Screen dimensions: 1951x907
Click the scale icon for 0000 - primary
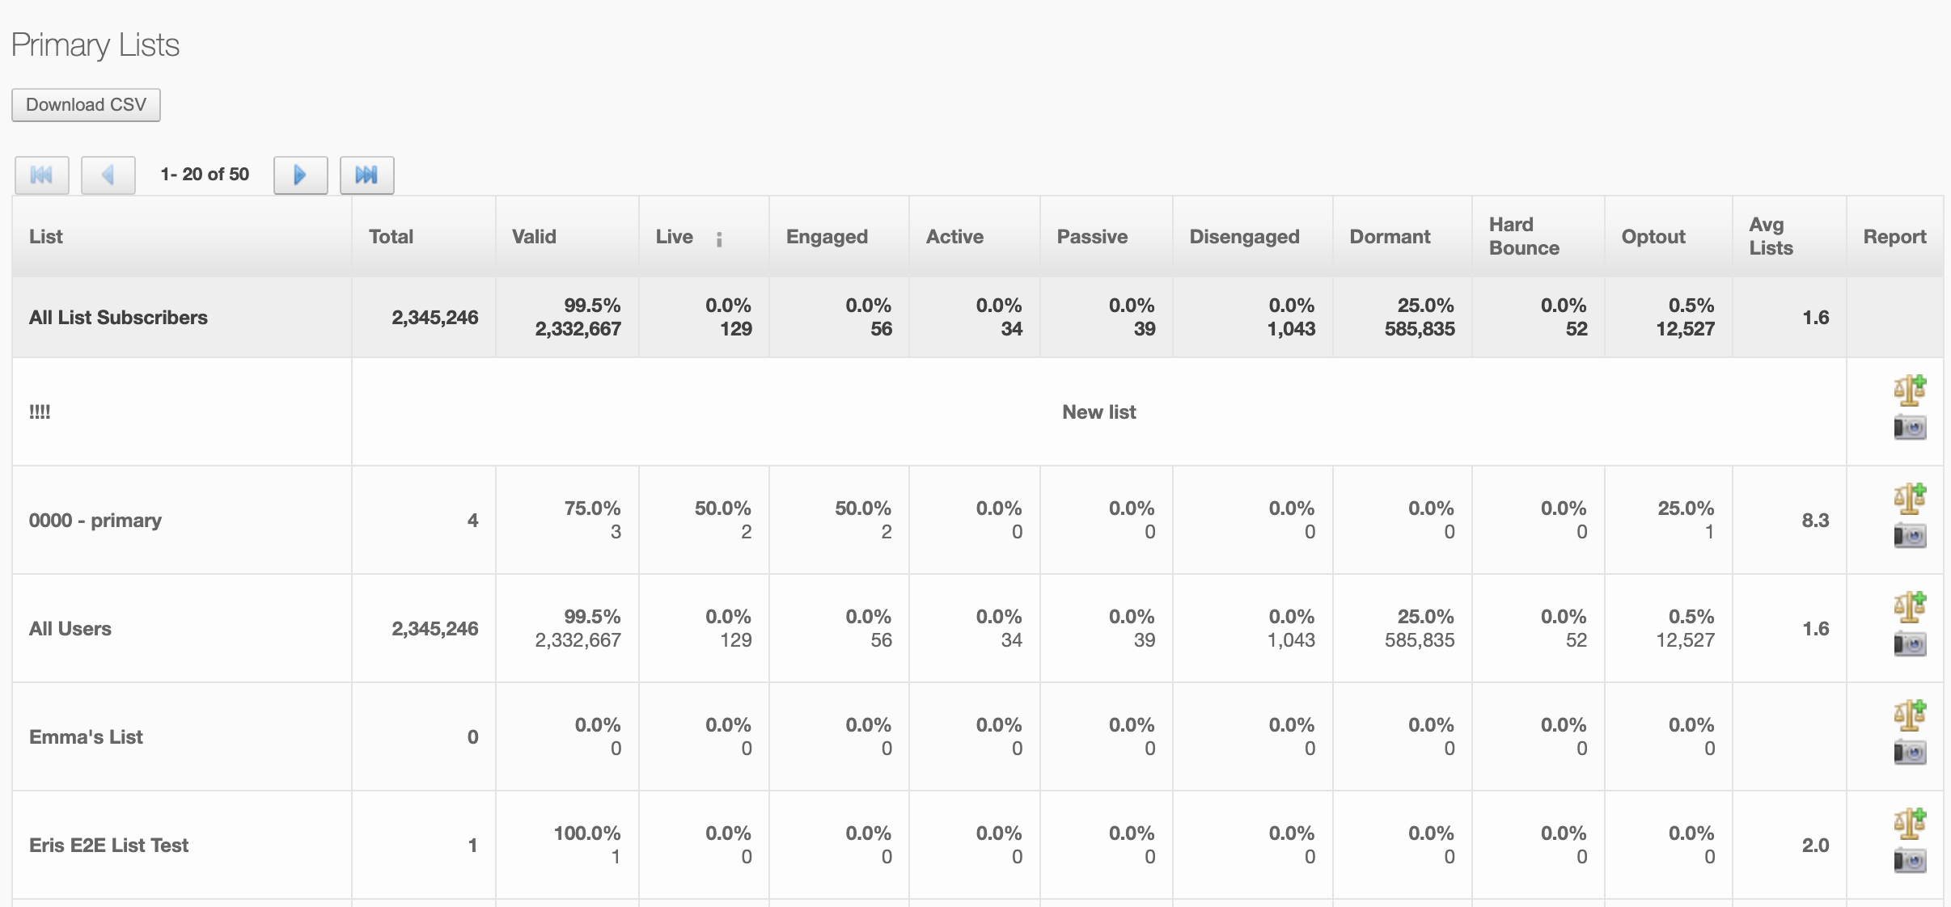point(1909,499)
